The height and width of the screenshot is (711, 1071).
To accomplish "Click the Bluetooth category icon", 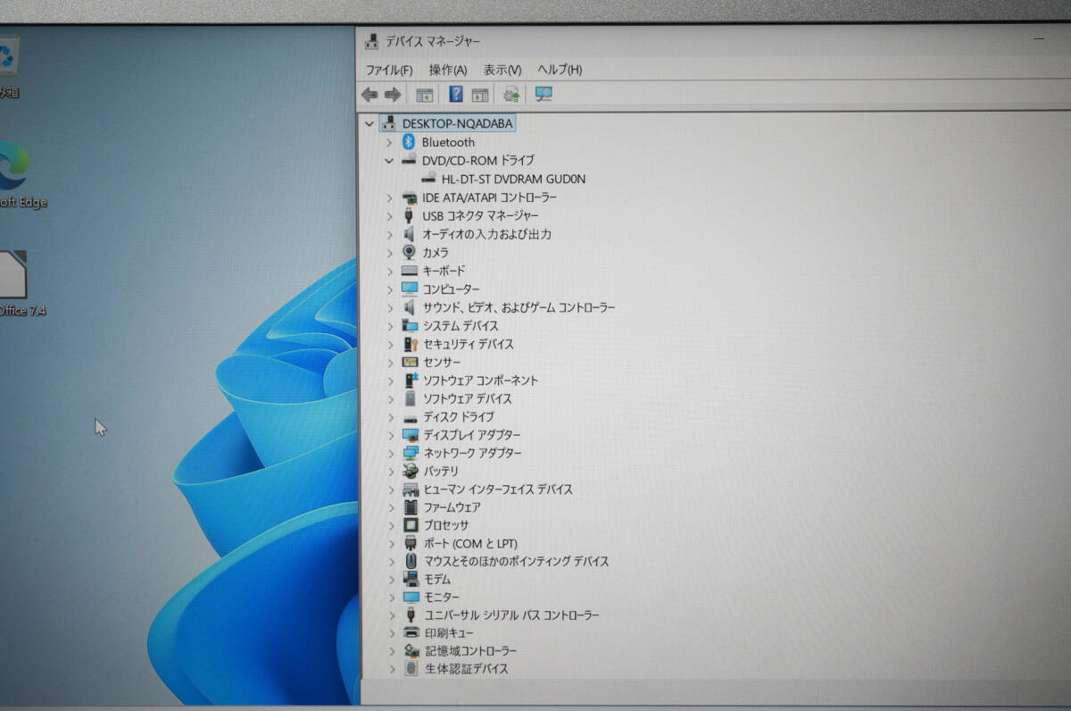I will click(409, 142).
